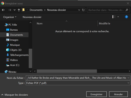
Task: Click the Objets 3D cube icon
Action: coord(8,50)
